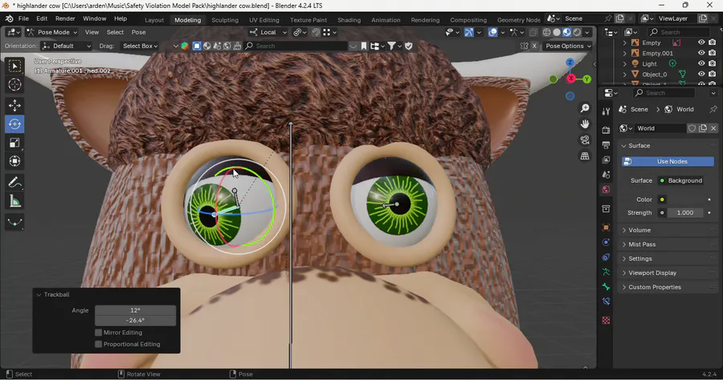Open the Object Data armature properties tab
Screen dimensions: 723x380
606,273
